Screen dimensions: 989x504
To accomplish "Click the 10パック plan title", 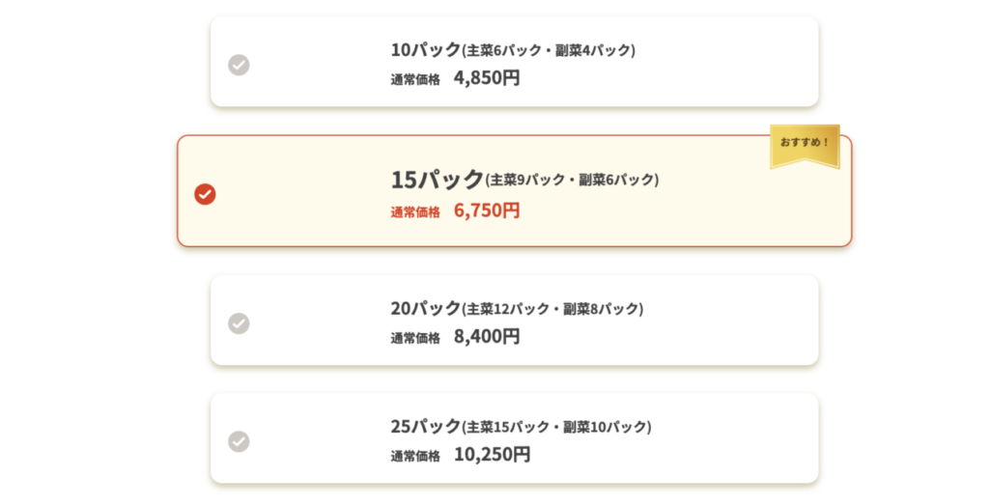I will [x=426, y=49].
